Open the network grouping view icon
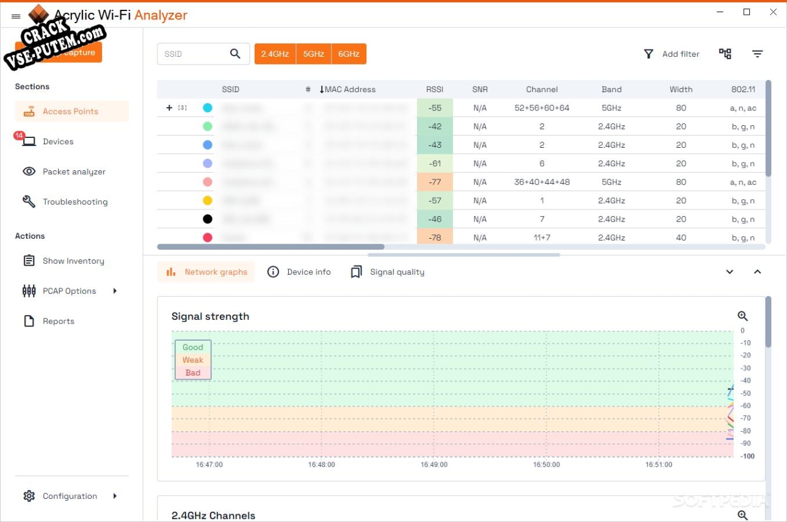 (x=725, y=54)
